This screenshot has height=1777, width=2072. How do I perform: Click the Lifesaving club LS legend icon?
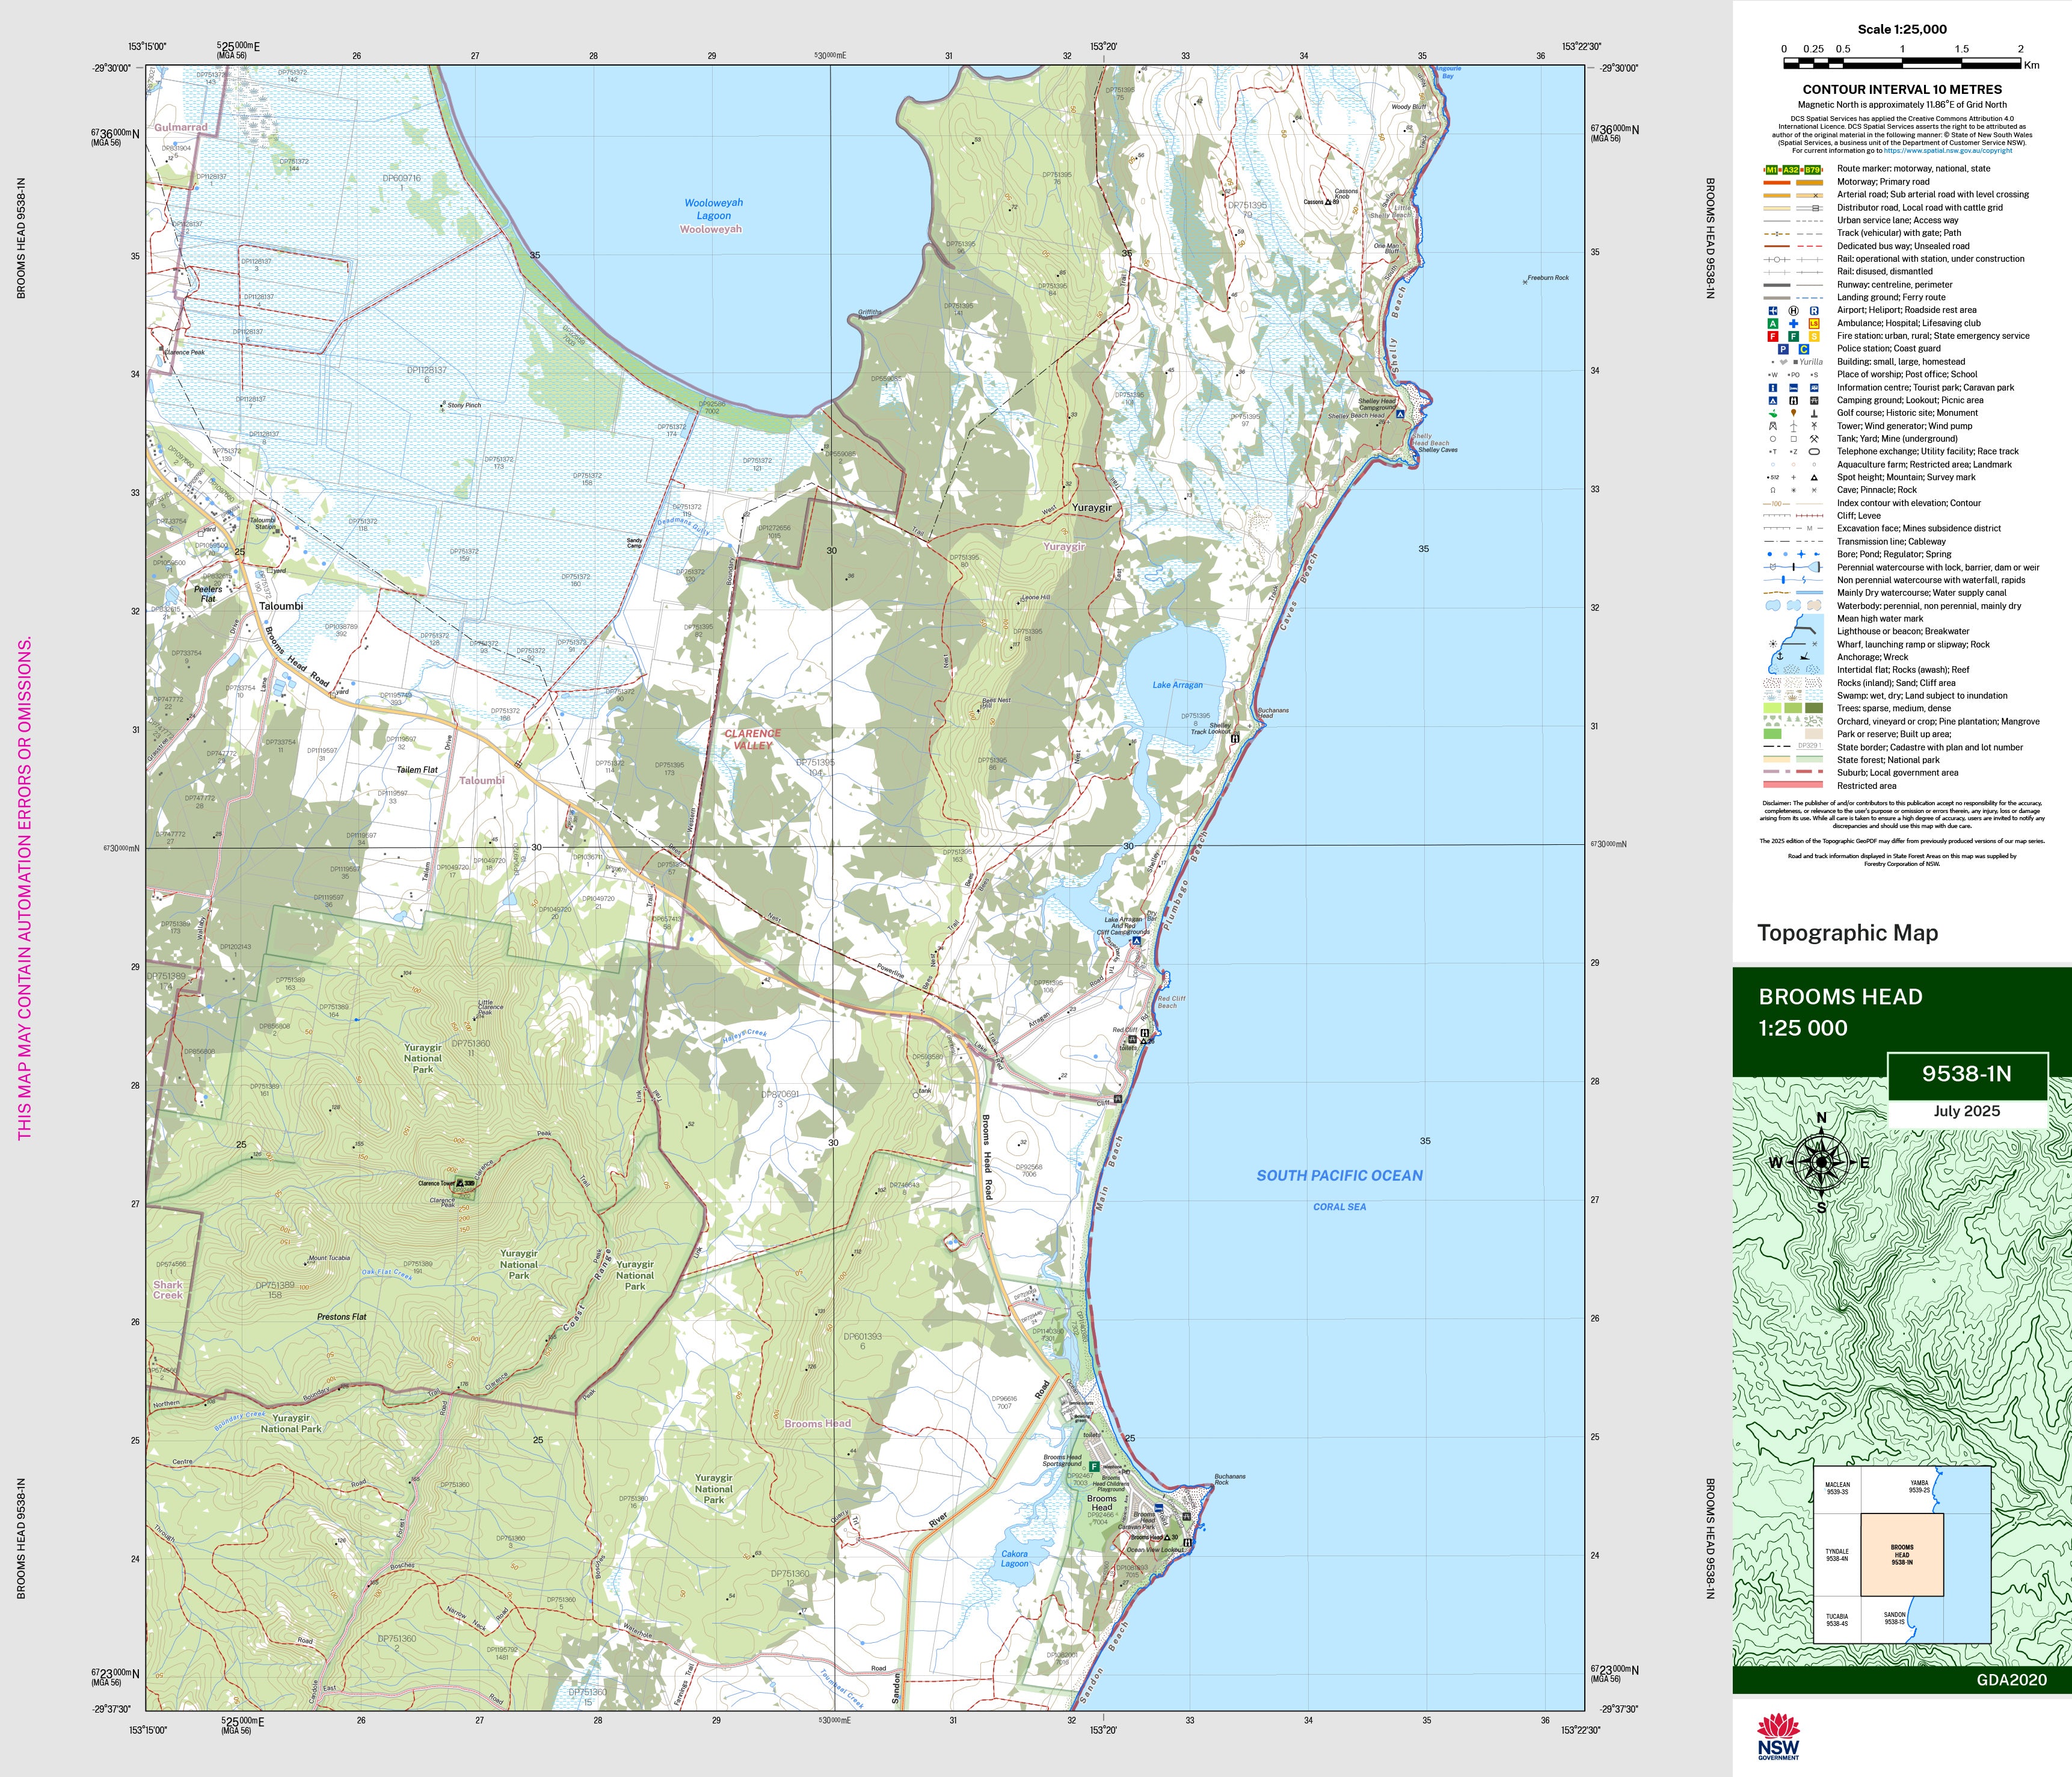pos(1814,323)
